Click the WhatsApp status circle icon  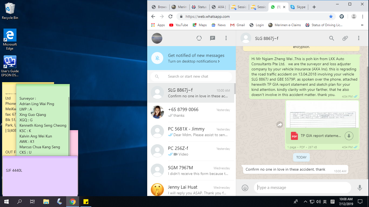tap(199, 38)
